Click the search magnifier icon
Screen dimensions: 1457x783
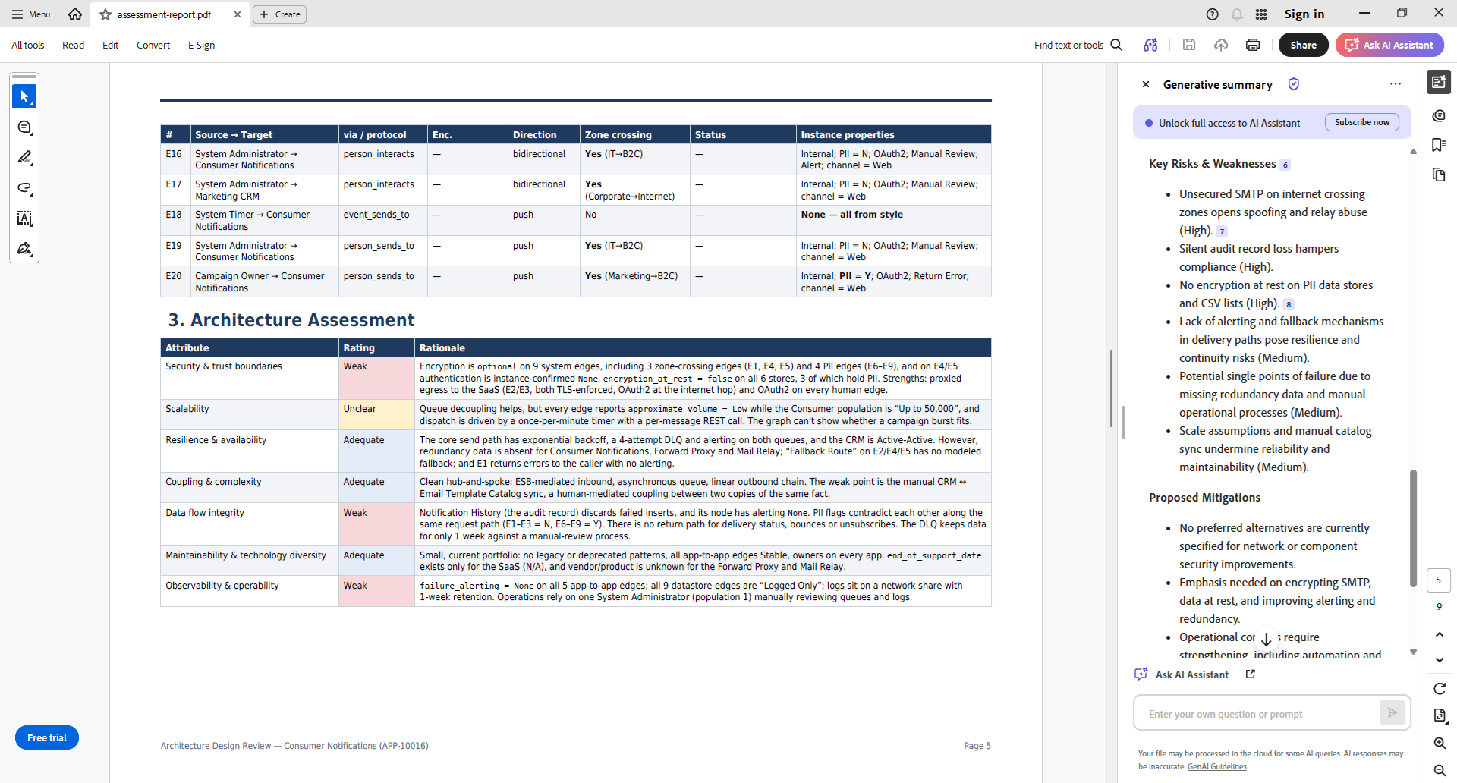pyautogui.click(x=1116, y=45)
